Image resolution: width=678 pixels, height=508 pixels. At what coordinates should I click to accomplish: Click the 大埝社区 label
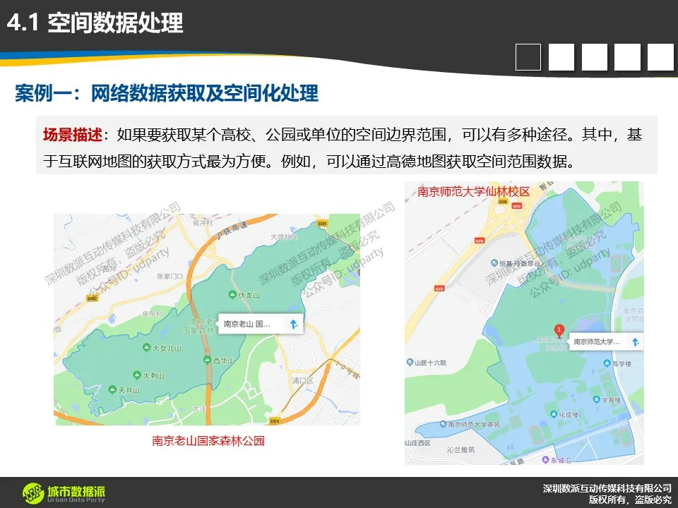tap(284, 237)
